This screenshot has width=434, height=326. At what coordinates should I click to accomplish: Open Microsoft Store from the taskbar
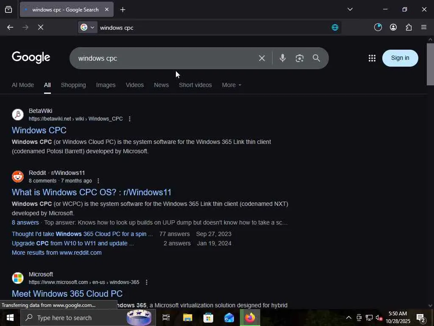click(208, 318)
